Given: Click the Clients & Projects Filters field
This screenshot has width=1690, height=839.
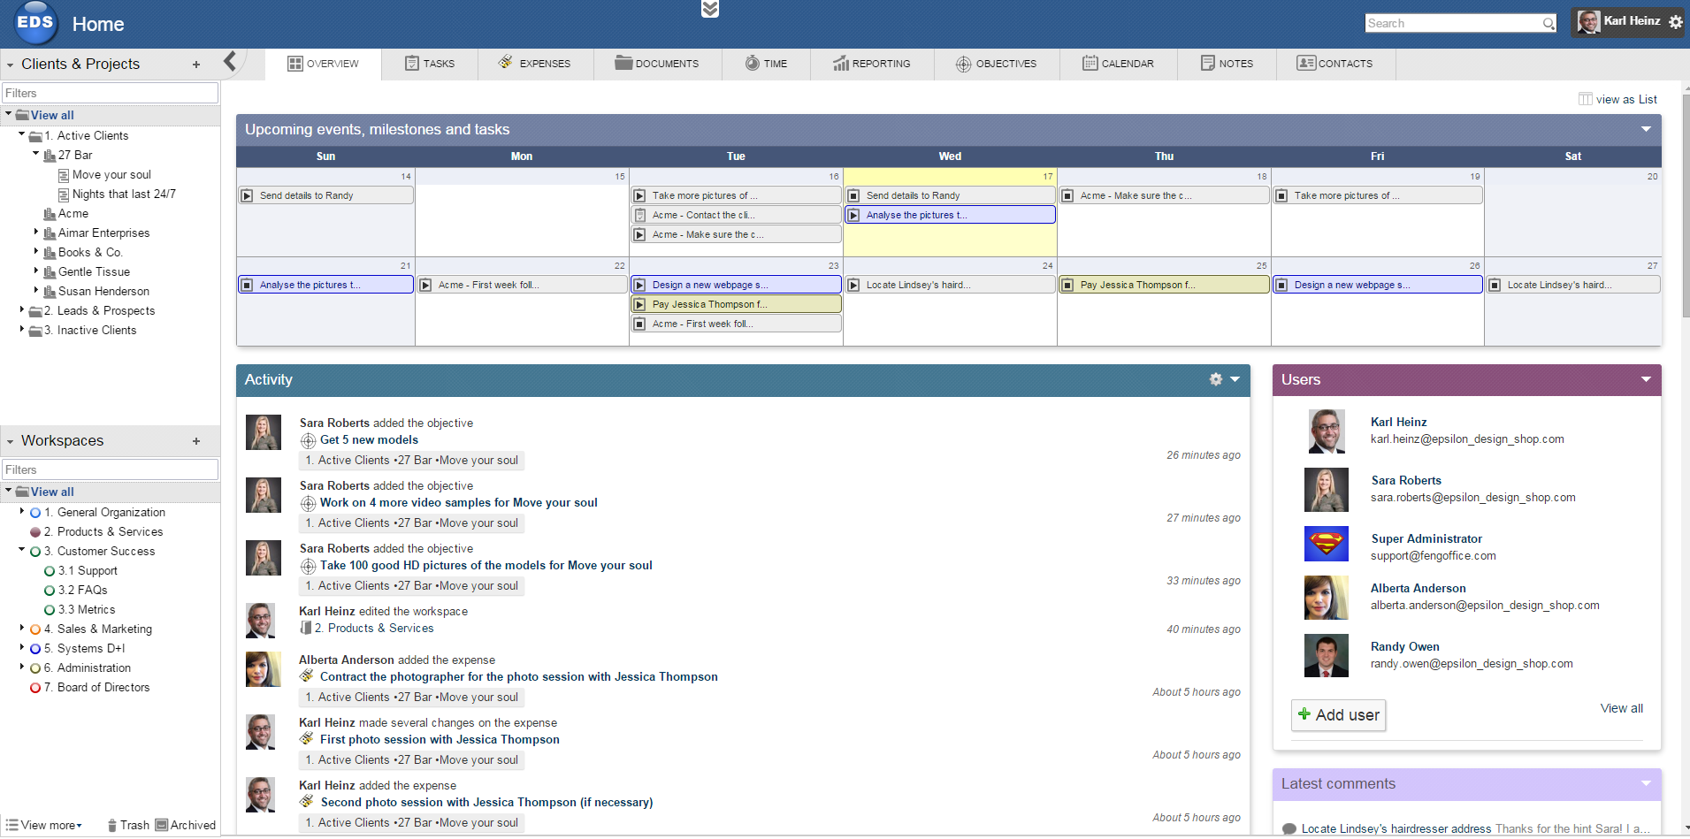Looking at the screenshot, I should 110,93.
